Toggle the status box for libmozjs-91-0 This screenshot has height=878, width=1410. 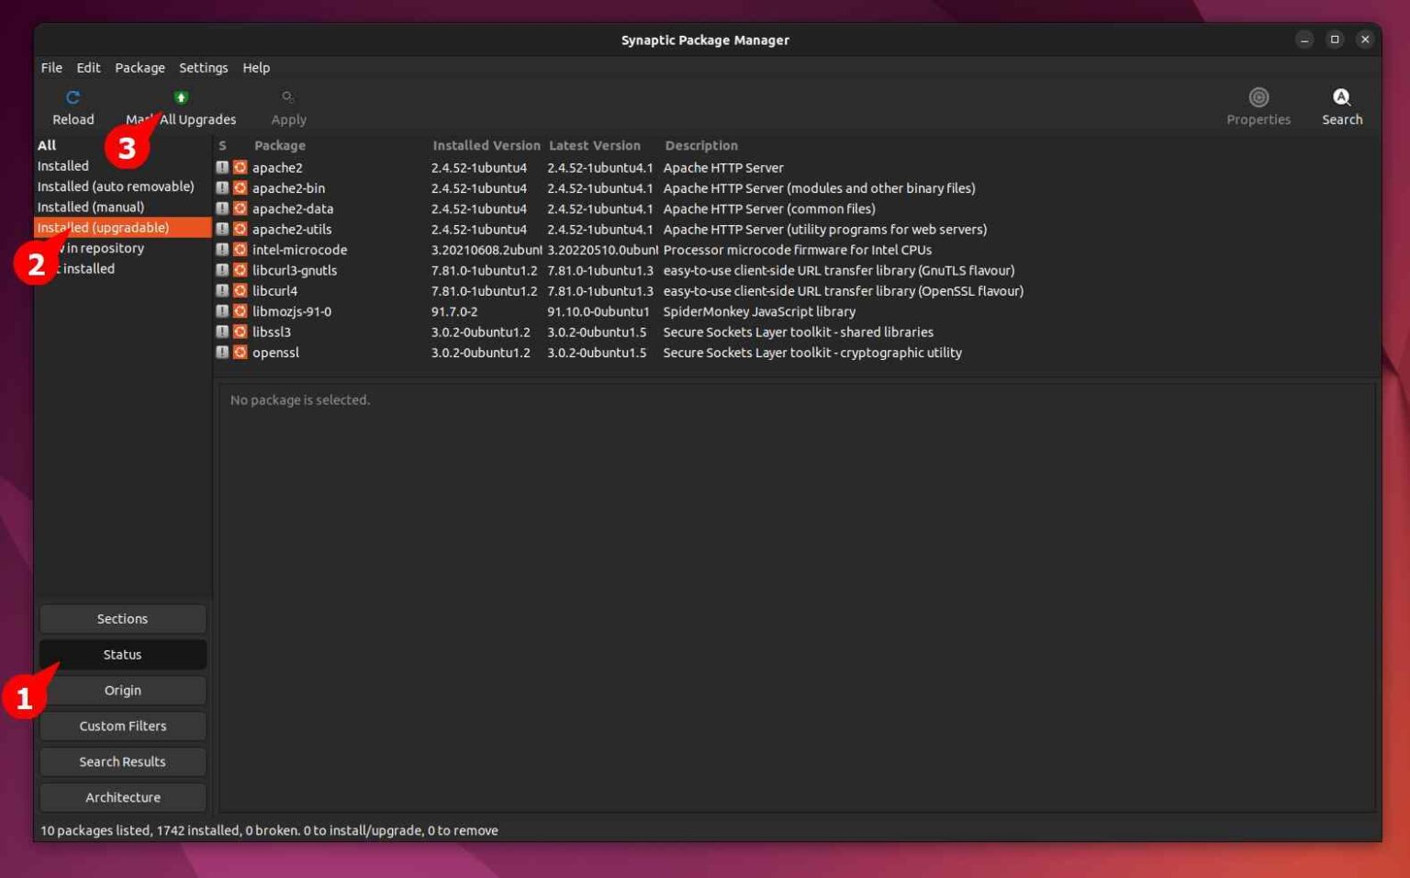tap(223, 311)
